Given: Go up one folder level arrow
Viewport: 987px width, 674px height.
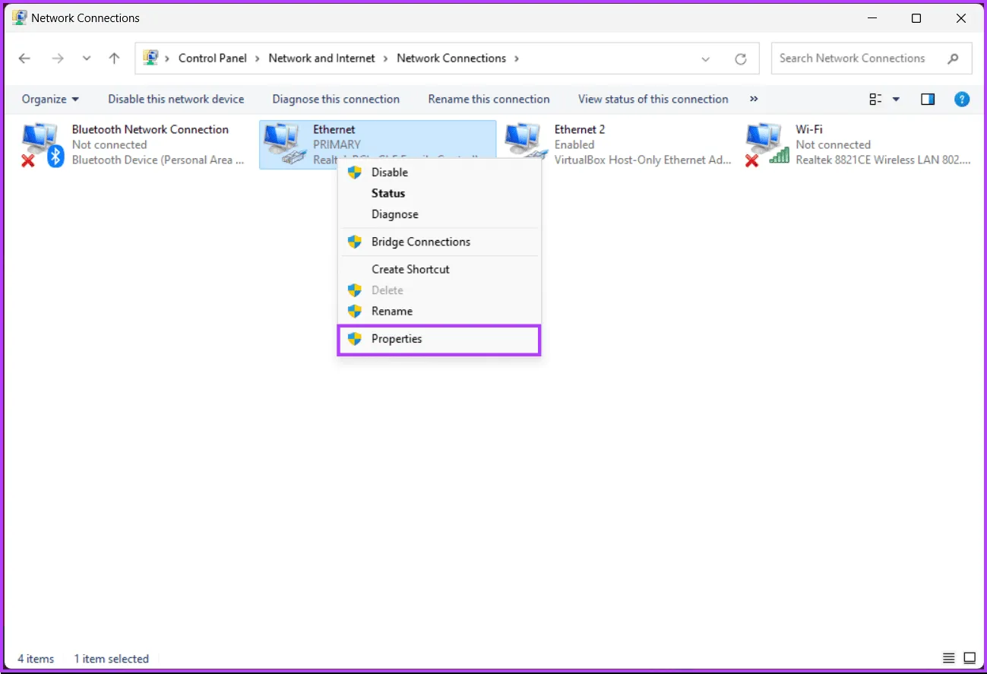Looking at the screenshot, I should pyautogui.click(x=114, y=59).
